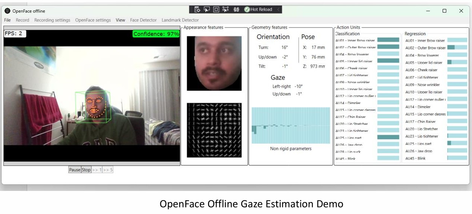Click the XAML Hot Reload settings icon
The width and height of the screenshot is (472, 214).
pos(236,9)
